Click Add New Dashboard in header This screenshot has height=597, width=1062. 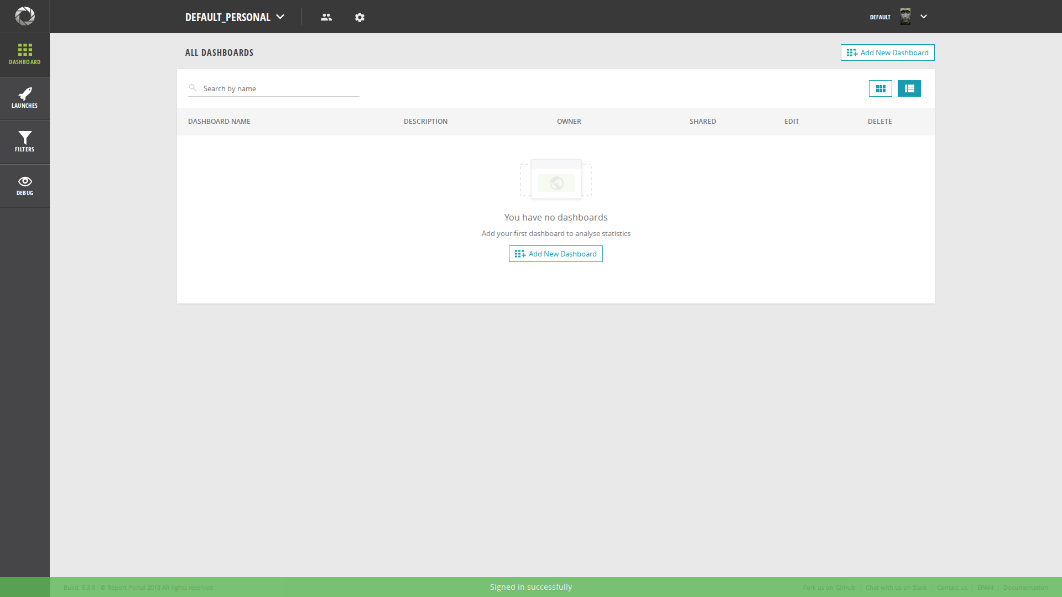(x=888, y=53)
